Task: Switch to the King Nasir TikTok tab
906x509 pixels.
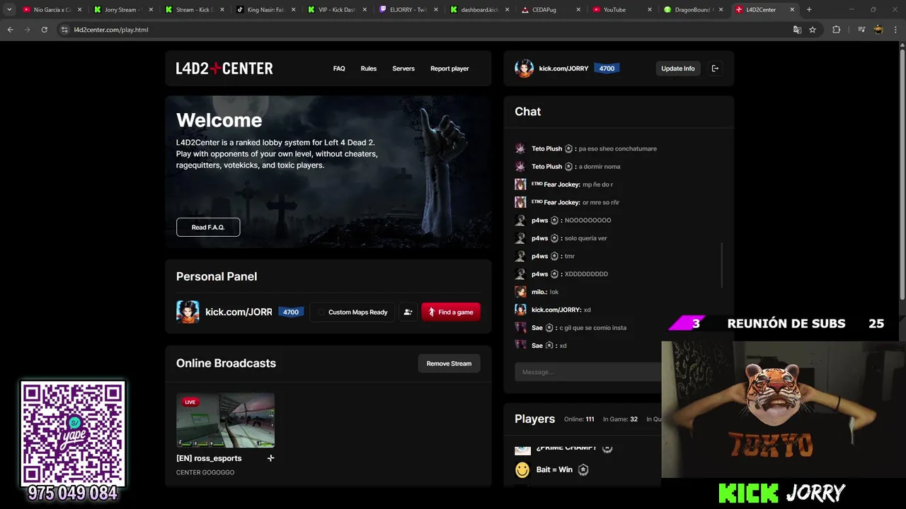Action: (266, 10)
